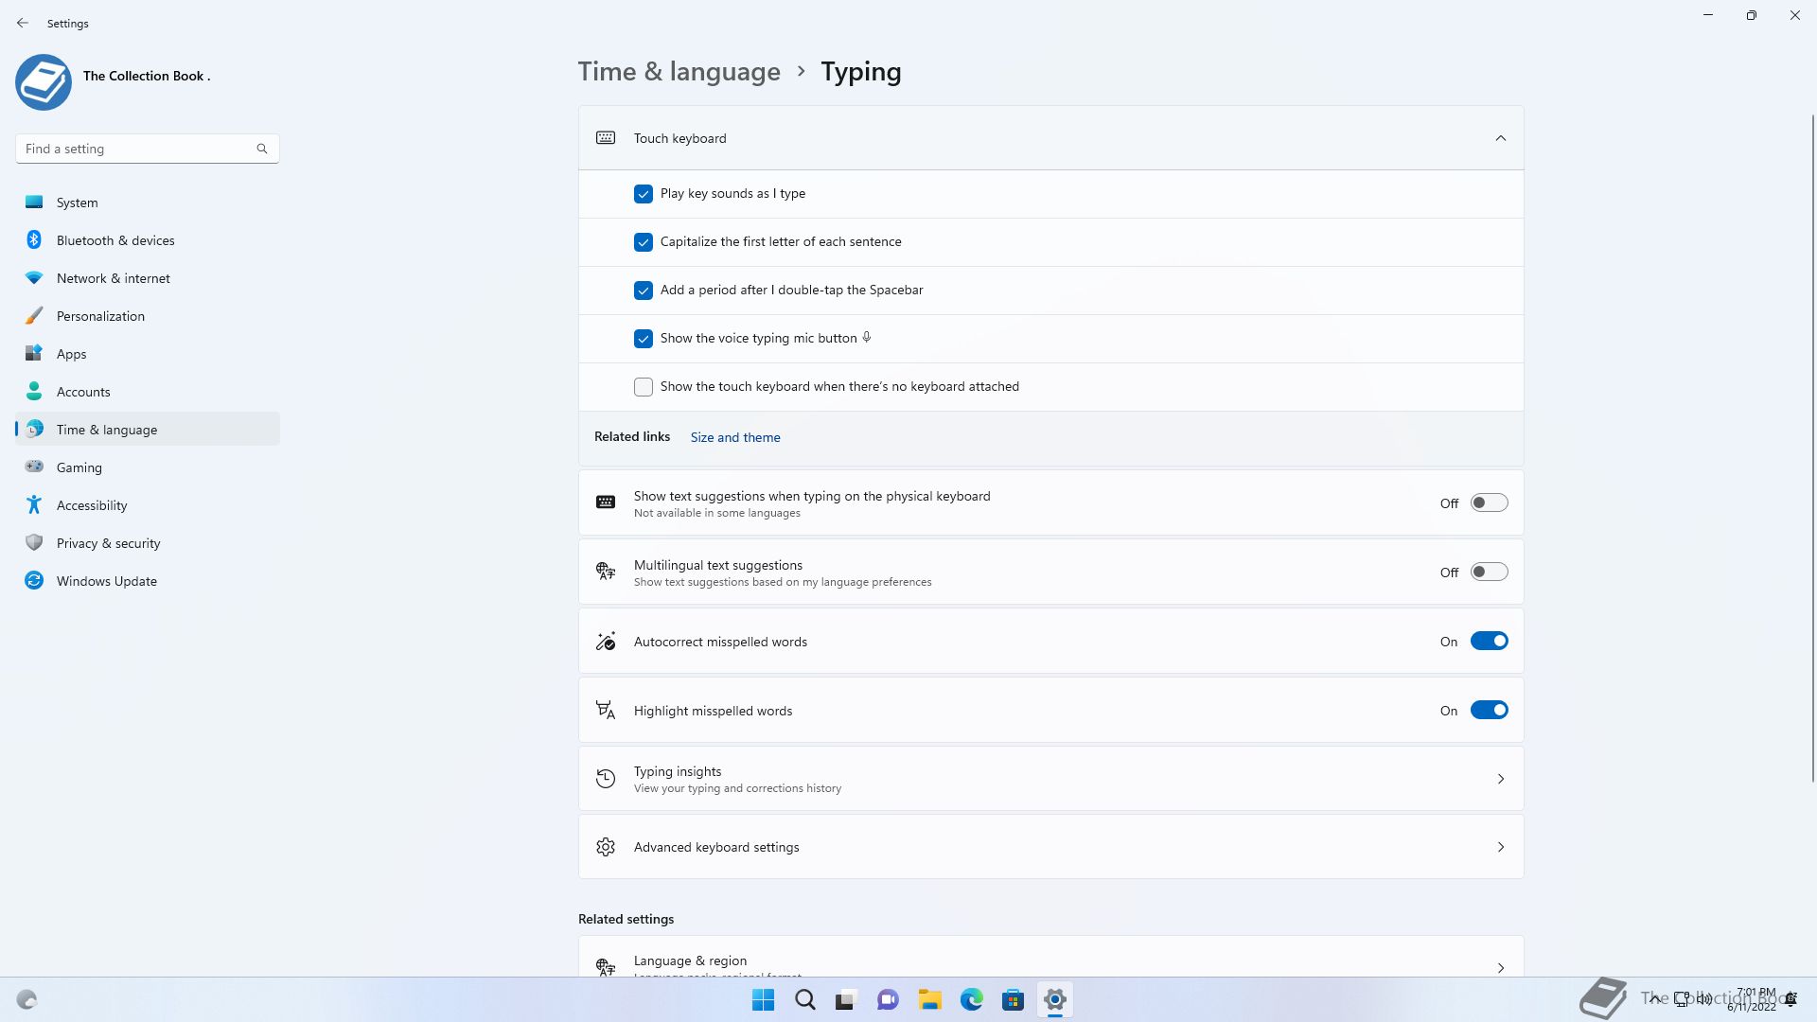Click the Windows Update sidebar icon
This screenshot has height=1022, width=1817.
34,581
